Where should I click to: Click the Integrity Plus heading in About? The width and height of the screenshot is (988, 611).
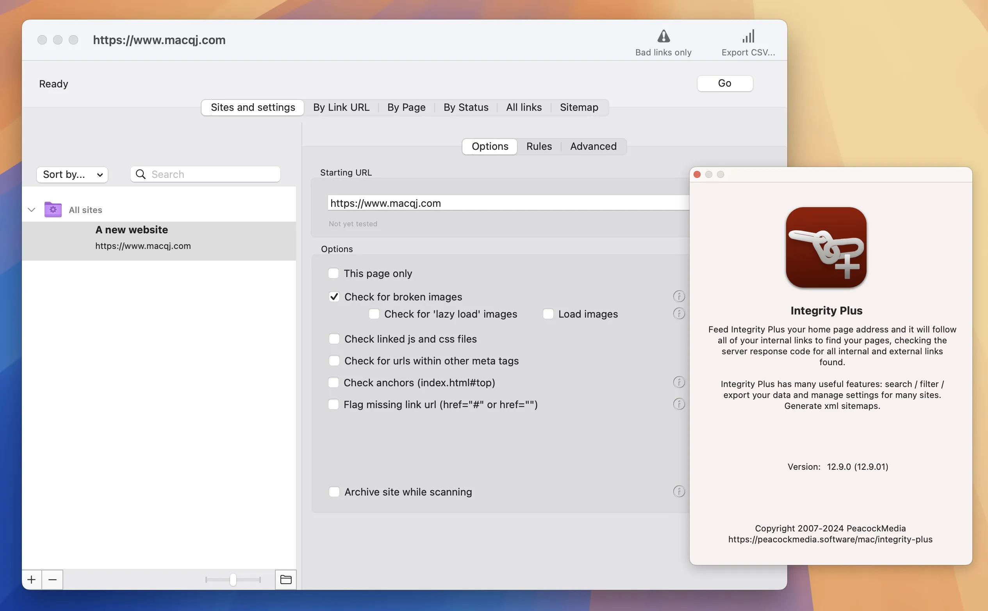pyautogui.click(x=826, y=310)
